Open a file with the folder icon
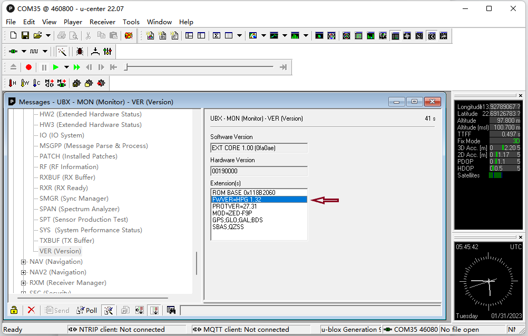This screenshot has width=528, height=336. point(37,35)
